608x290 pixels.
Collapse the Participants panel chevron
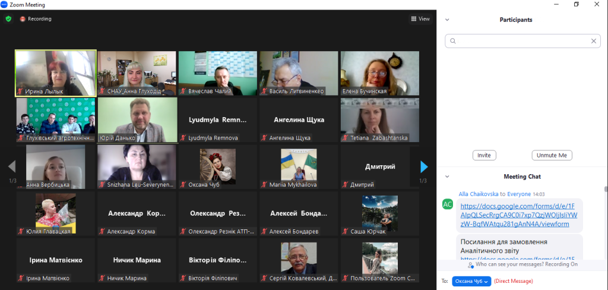447,20
